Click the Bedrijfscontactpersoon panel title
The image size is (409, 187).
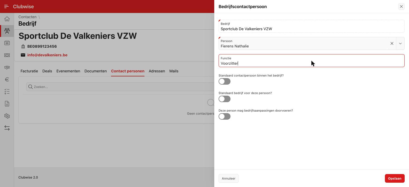click(x=243, y=6)
